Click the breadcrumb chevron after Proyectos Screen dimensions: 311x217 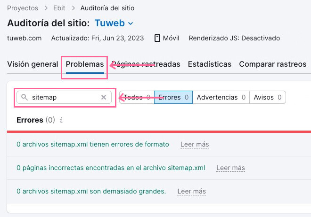click(46, 8)
